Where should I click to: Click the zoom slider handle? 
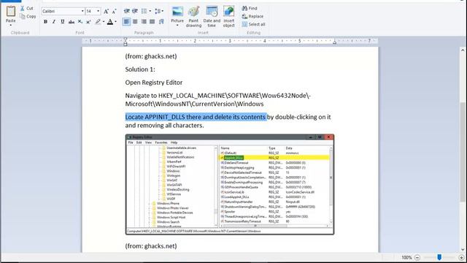pos(439,257)
